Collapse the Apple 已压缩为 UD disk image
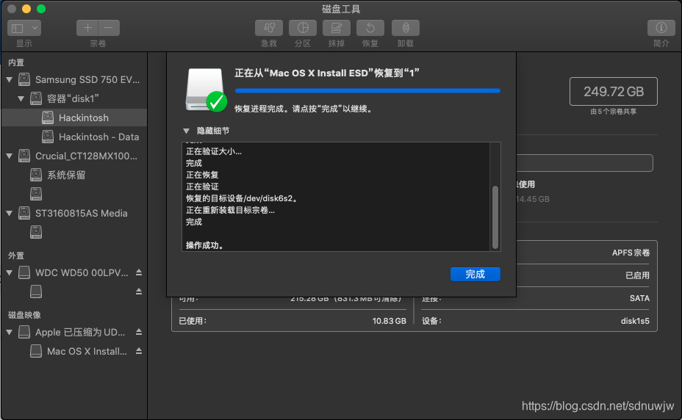Screen dimensions: 682x420 pyautogui.click(x=9, y=332)
